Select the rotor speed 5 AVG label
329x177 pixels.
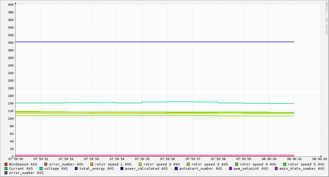306,164
